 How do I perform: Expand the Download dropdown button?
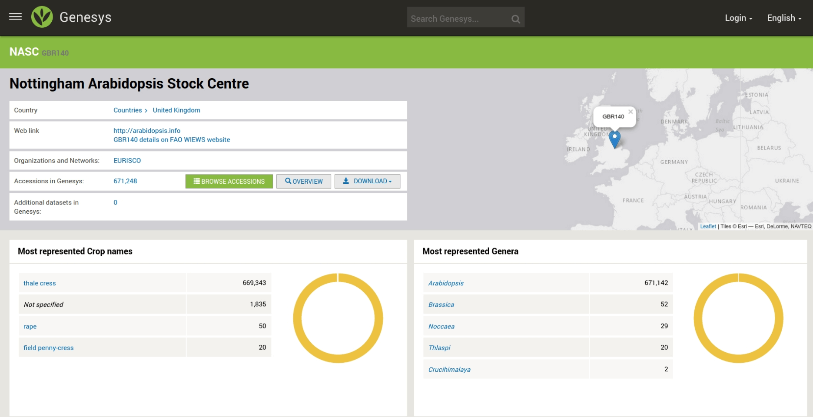(x=367, y=181)
